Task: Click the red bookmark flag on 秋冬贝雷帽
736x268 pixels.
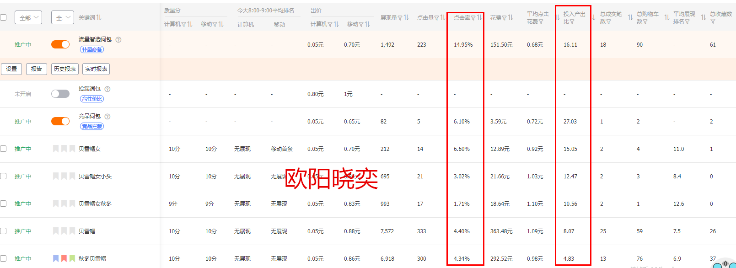Action: (x=64, y=258)
